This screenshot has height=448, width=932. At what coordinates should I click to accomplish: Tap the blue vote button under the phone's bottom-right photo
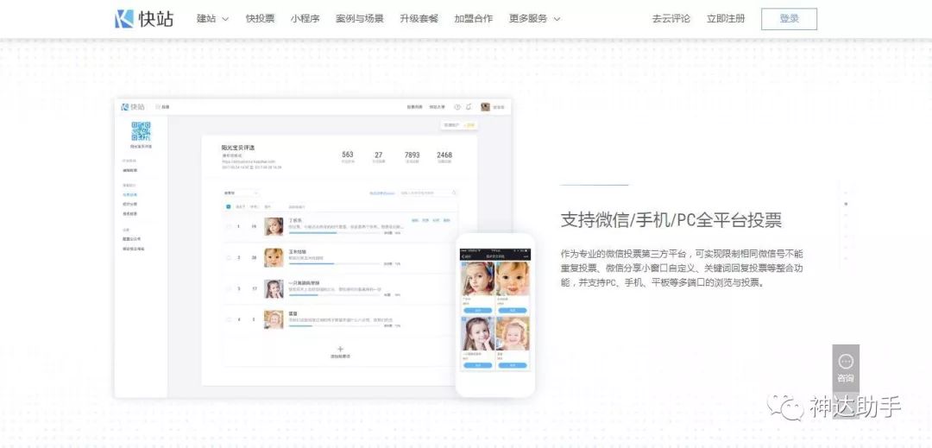[x=512, y=365]
